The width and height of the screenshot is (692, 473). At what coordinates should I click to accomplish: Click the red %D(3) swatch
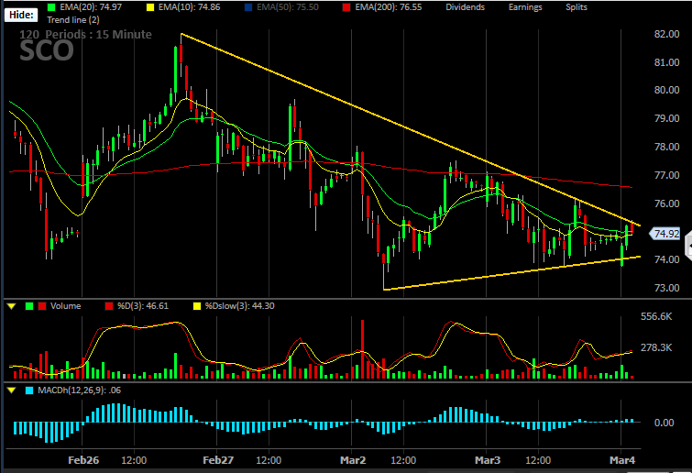(109, 306)
